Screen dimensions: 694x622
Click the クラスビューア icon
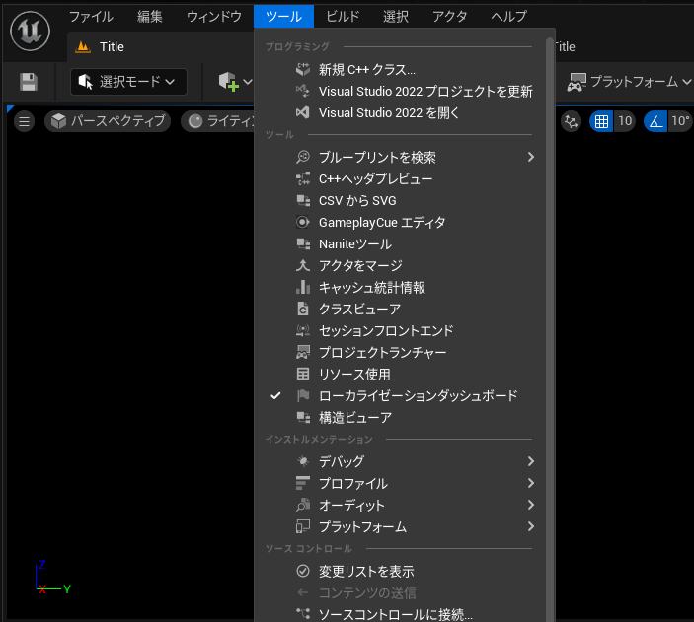303,309
